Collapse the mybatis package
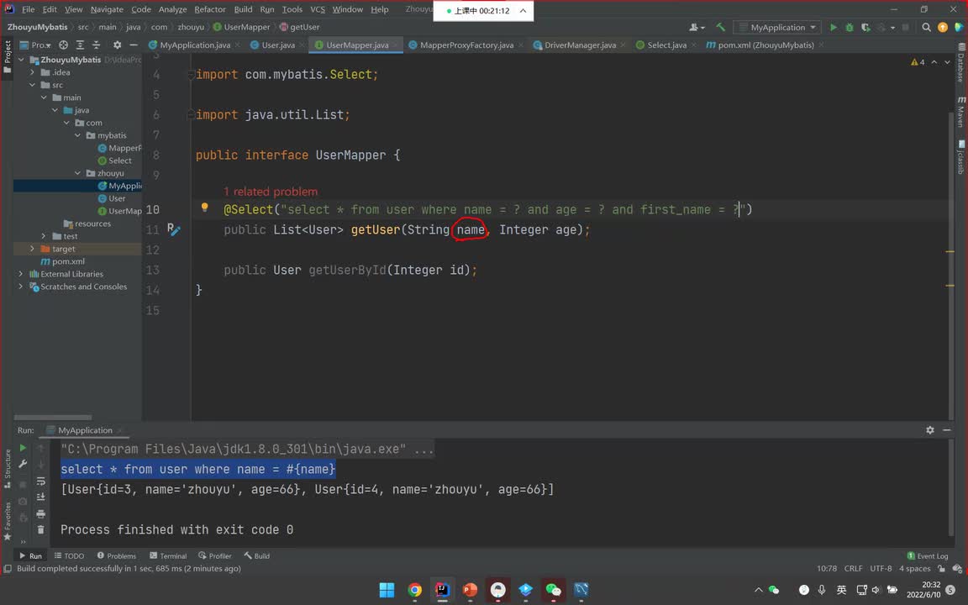This screenshot has height=605, width=968. pos(78,135)
